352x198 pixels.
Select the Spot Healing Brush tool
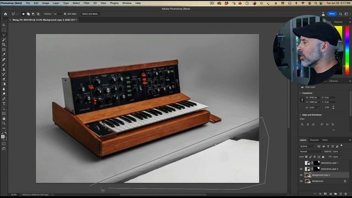pyautogui.click(x=4, y=59)
